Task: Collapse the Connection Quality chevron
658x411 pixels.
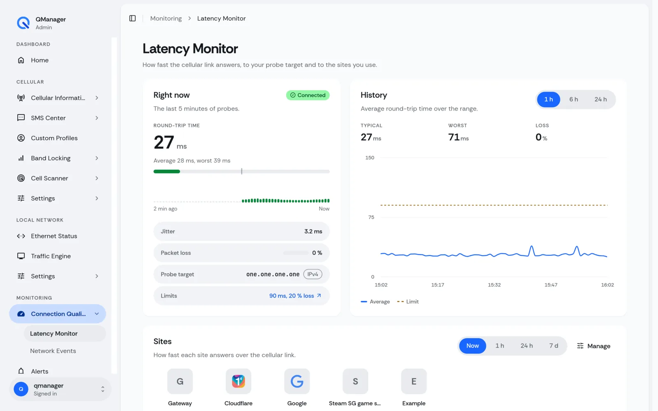Action: [97, 314]
